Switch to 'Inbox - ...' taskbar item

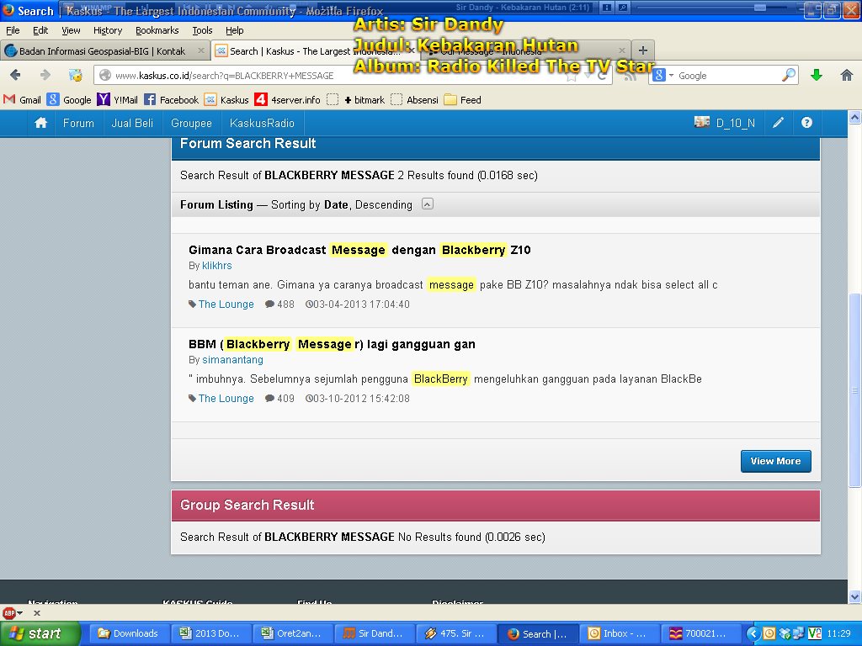pos(619,633)
